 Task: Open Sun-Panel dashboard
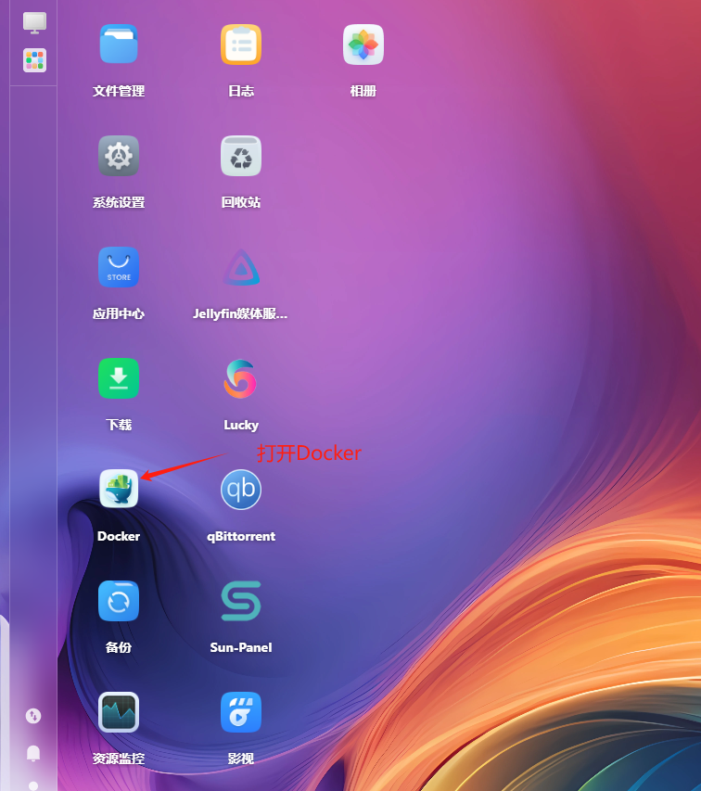pyautogui.click(x=241, y=601)
